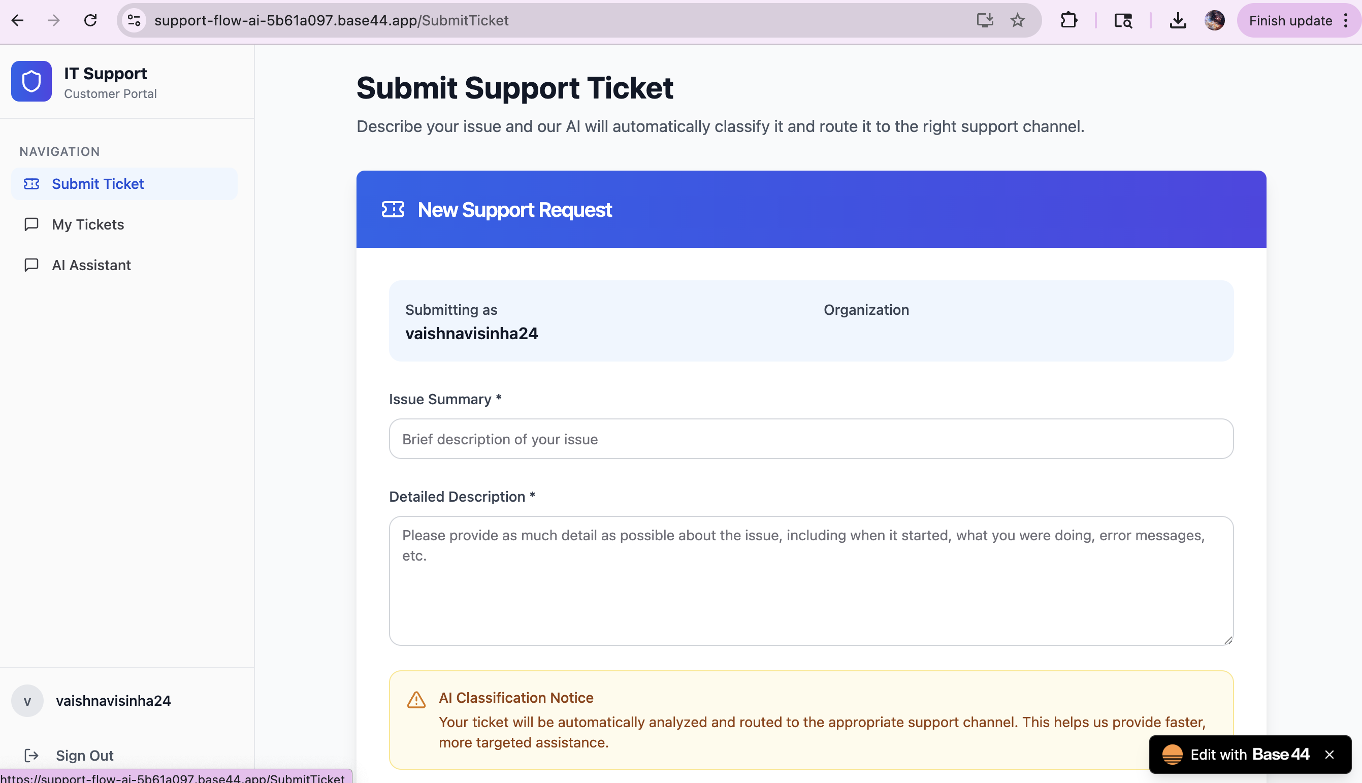
Task: Go to My Tickets page
Action: tap(88, 224)
